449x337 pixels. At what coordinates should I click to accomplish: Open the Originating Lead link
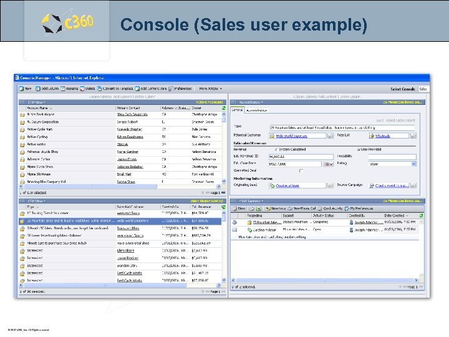pos(287,186)
